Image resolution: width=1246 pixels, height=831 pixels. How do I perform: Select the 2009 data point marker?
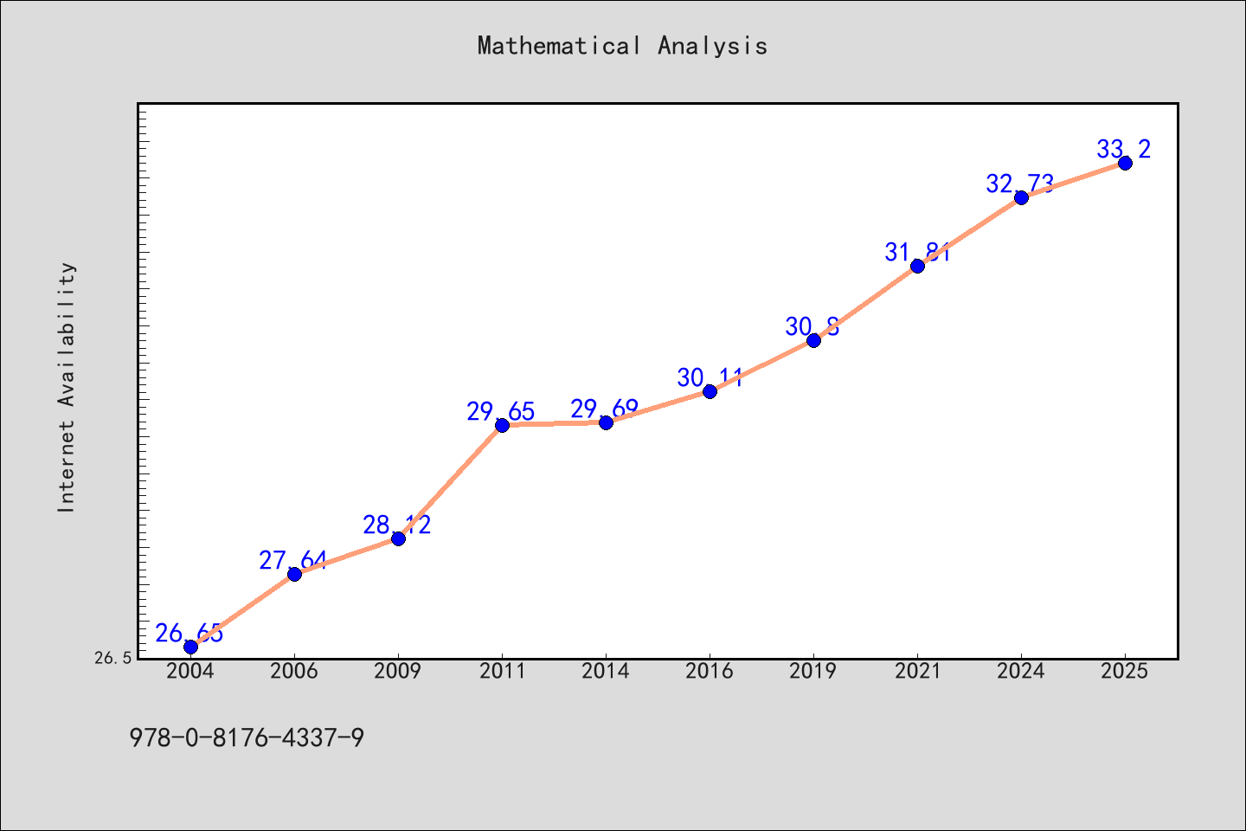tap(398, 538)
